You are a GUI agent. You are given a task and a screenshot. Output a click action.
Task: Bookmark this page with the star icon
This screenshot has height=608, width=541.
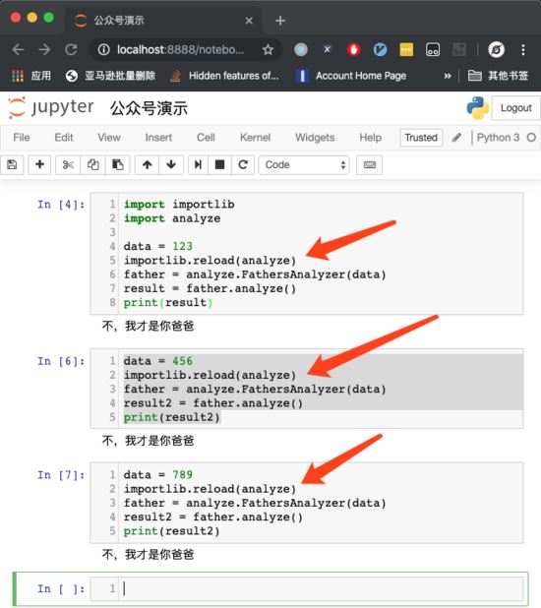point(268,49)
